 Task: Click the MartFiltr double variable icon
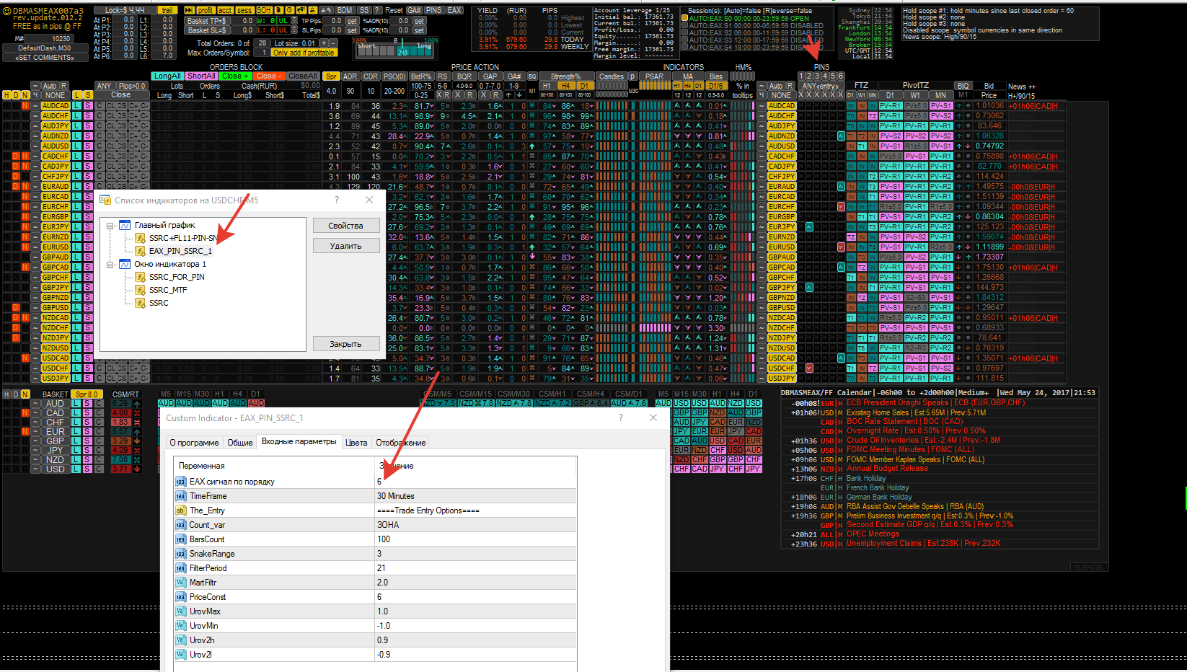180,583
